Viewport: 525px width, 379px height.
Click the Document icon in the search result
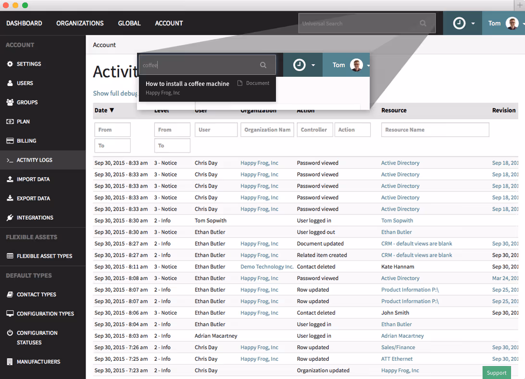(x=240, y=83)
